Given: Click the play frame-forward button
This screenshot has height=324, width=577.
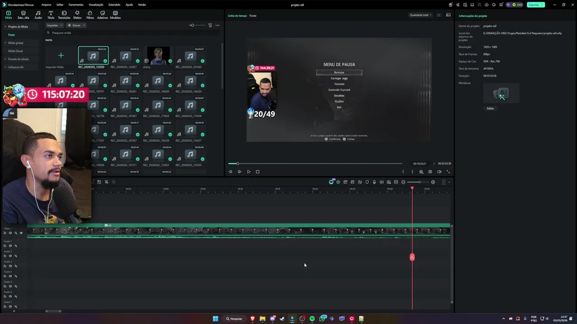Looking at the screenshot, I should [x=239, y=171].
